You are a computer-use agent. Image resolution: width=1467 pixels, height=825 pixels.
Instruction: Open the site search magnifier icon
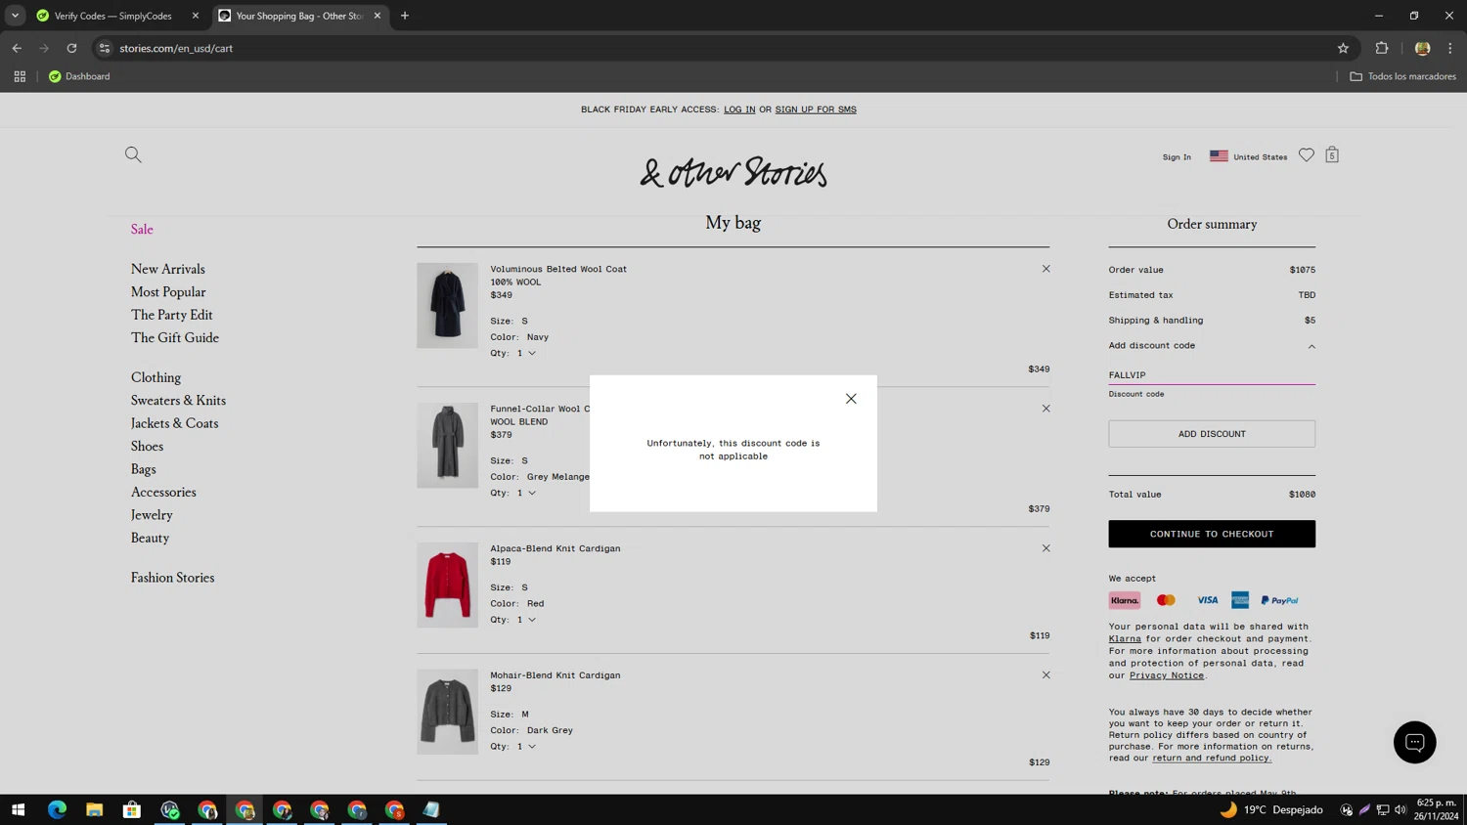pos(133,154)
